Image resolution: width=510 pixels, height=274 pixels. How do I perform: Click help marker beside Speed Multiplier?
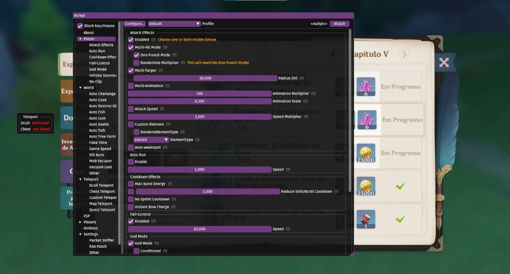[306, 117]
